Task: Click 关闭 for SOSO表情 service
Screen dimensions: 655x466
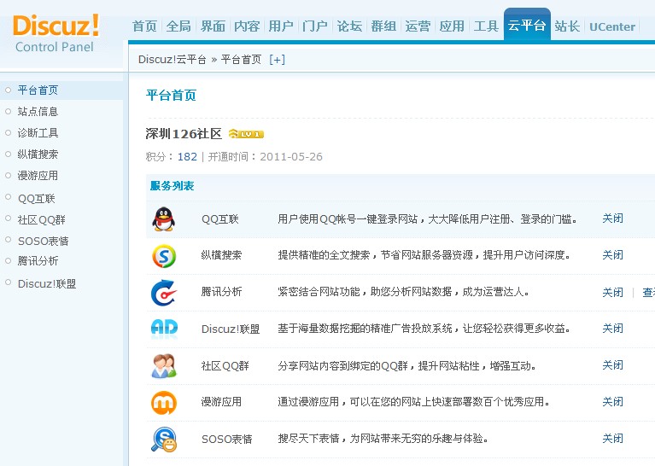Action: [x=612, y=439]
